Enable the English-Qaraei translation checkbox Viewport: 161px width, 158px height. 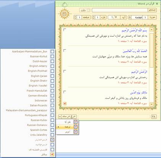coord(52,76)
